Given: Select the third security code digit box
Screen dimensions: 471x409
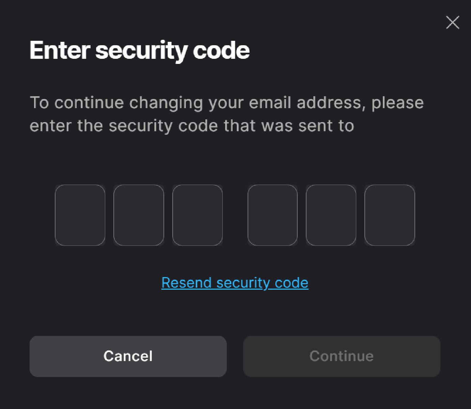Looking at the screenshot, I should [198, 215].
